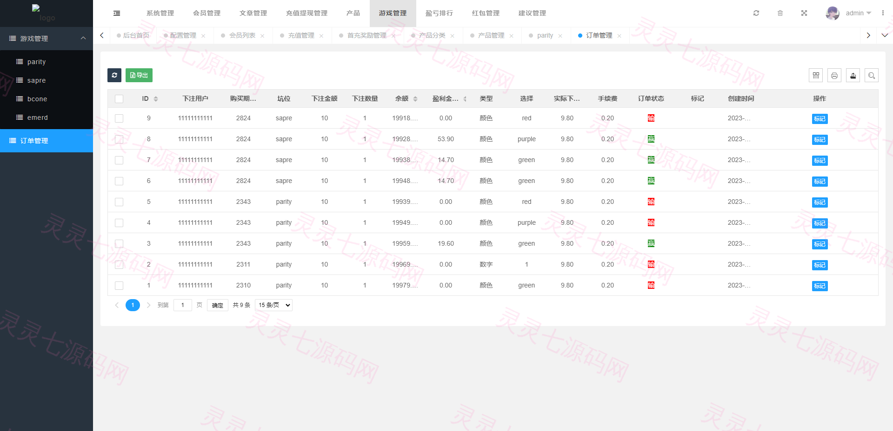
Task: Select the row checkbox for order ID 3
Action: pos(119,244)
